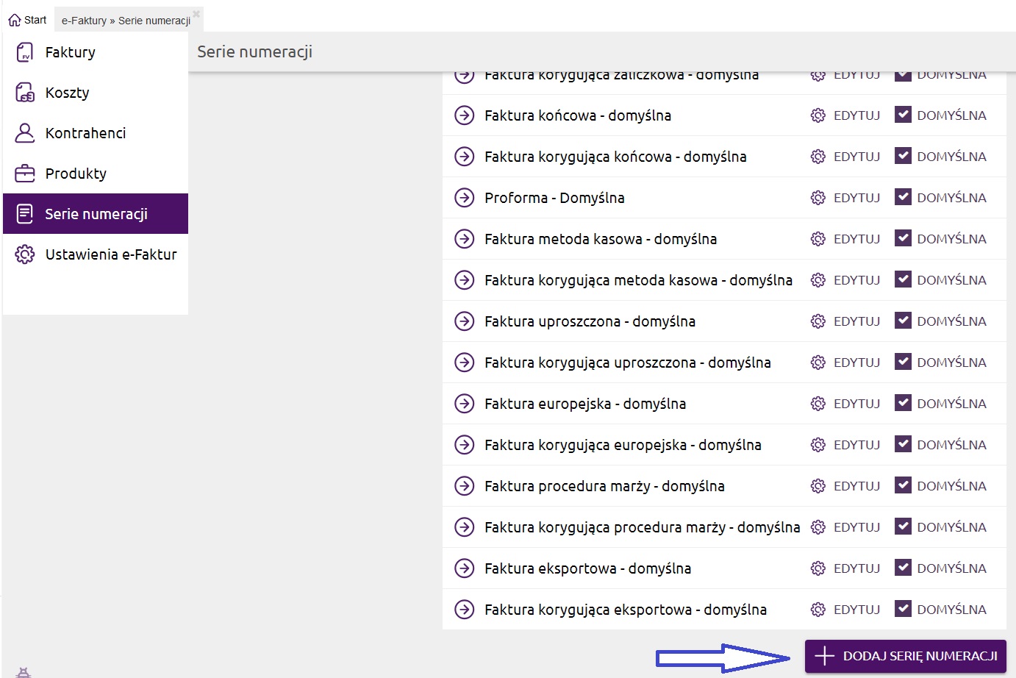Screen dimensions: 1016x678
Task: Toggle Domyślna checkbox for Proforma - Domyślna
Action: pos(904,197)
